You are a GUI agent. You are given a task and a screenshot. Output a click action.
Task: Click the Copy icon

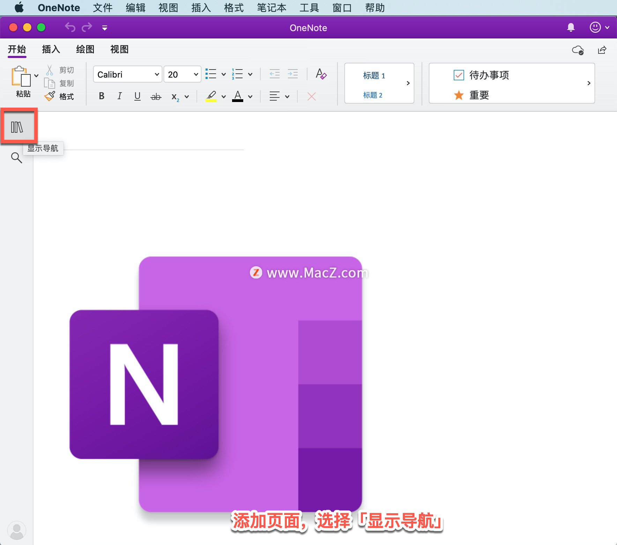tap(50, 83)
